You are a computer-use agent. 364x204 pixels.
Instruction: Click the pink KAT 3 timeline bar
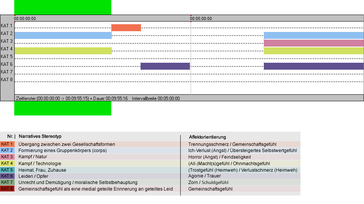tap(314, 43)
